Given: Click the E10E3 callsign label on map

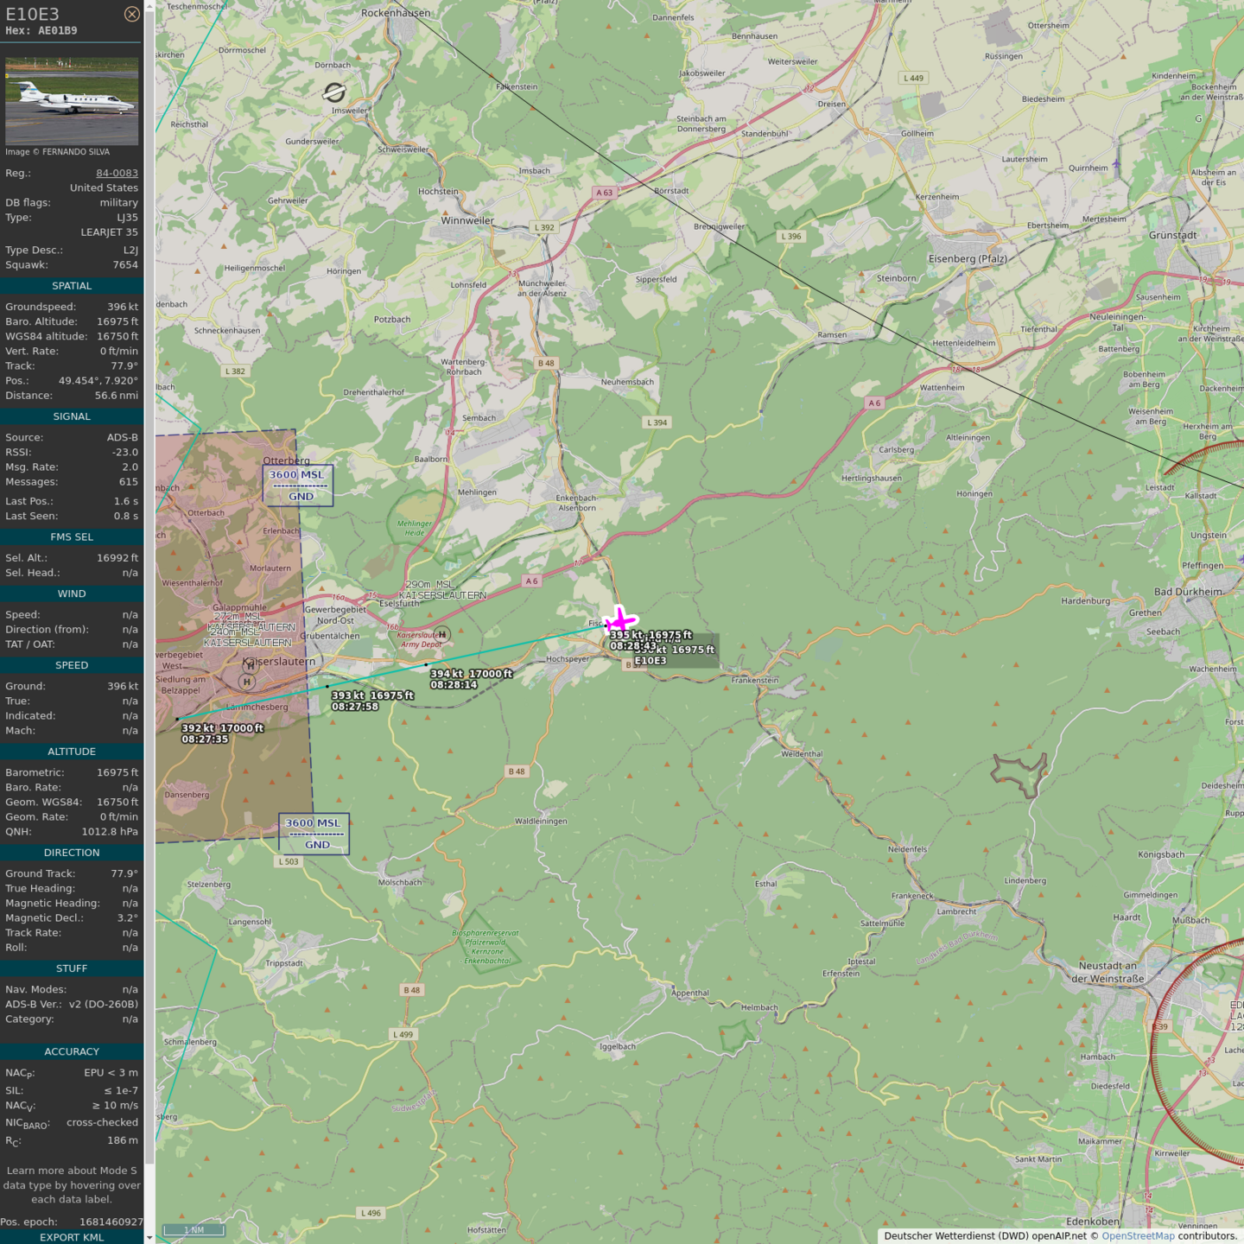Looking at the screenshot, I should pyautogui.click(x=651, y=661).
